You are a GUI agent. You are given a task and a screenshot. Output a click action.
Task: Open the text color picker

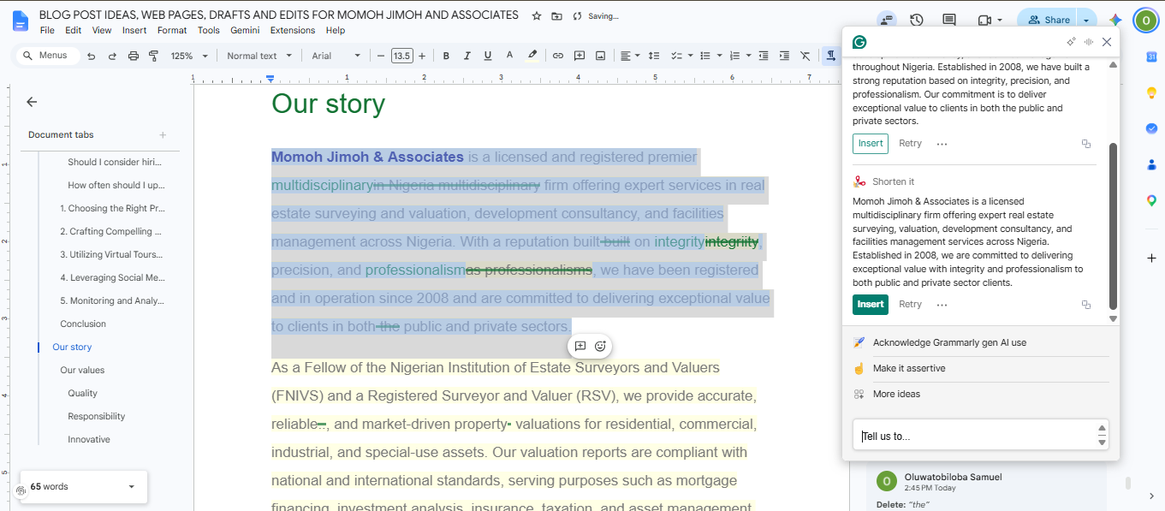pyautogui.click(x=509, y=56)
